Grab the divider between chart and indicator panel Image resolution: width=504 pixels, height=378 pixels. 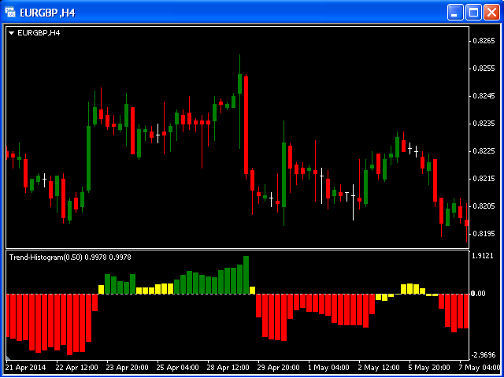point(236,250)
